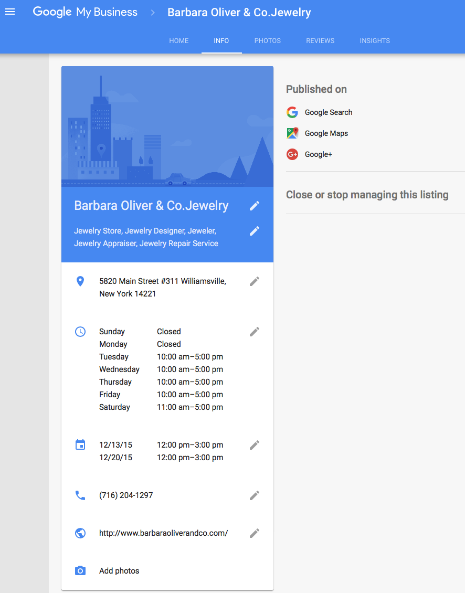Click the Thursday row label
This screenshot has width=465, height=593.
point(115,382)
